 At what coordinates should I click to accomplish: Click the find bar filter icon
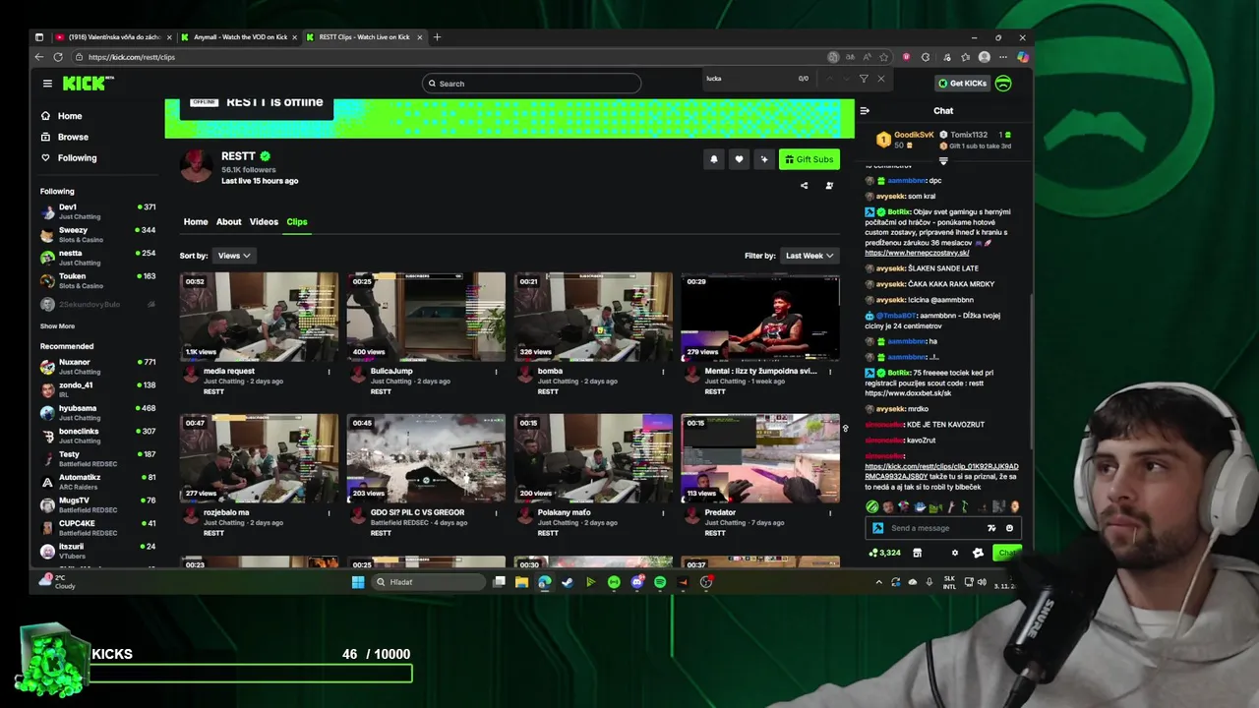864,79
